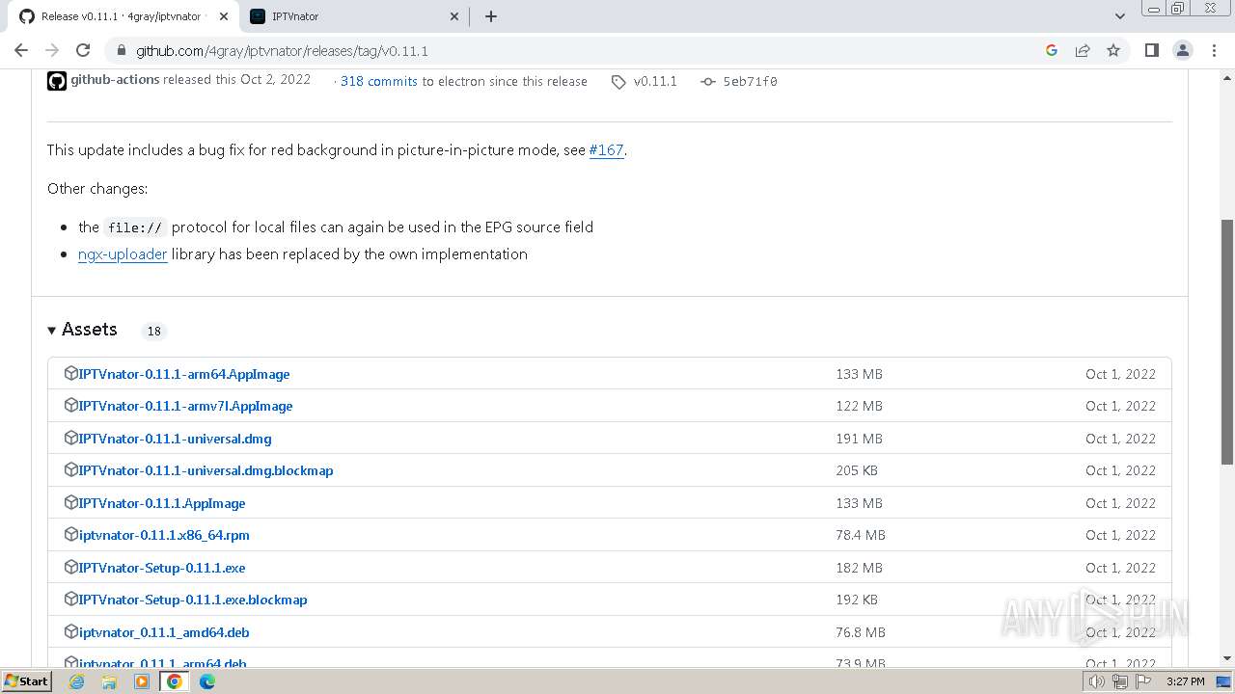This screenshot has height=694, width=1235.
Task: Download IPTVnator-0.11.1-universal.dmg.blockmap
Action: (x=206, y=470)
